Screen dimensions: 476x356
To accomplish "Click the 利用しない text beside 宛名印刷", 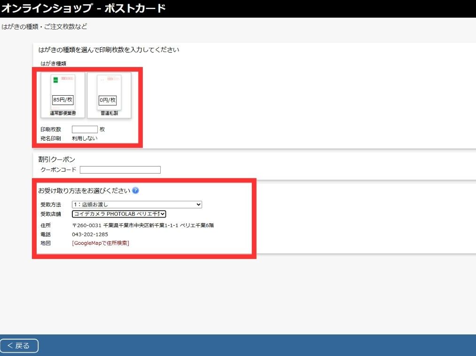I will (x=85, y=138).
